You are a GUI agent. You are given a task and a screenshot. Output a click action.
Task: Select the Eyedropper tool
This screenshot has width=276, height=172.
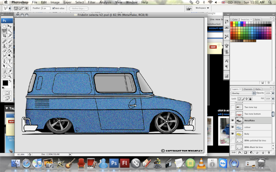pyautogui.click(x=10, y=72)
